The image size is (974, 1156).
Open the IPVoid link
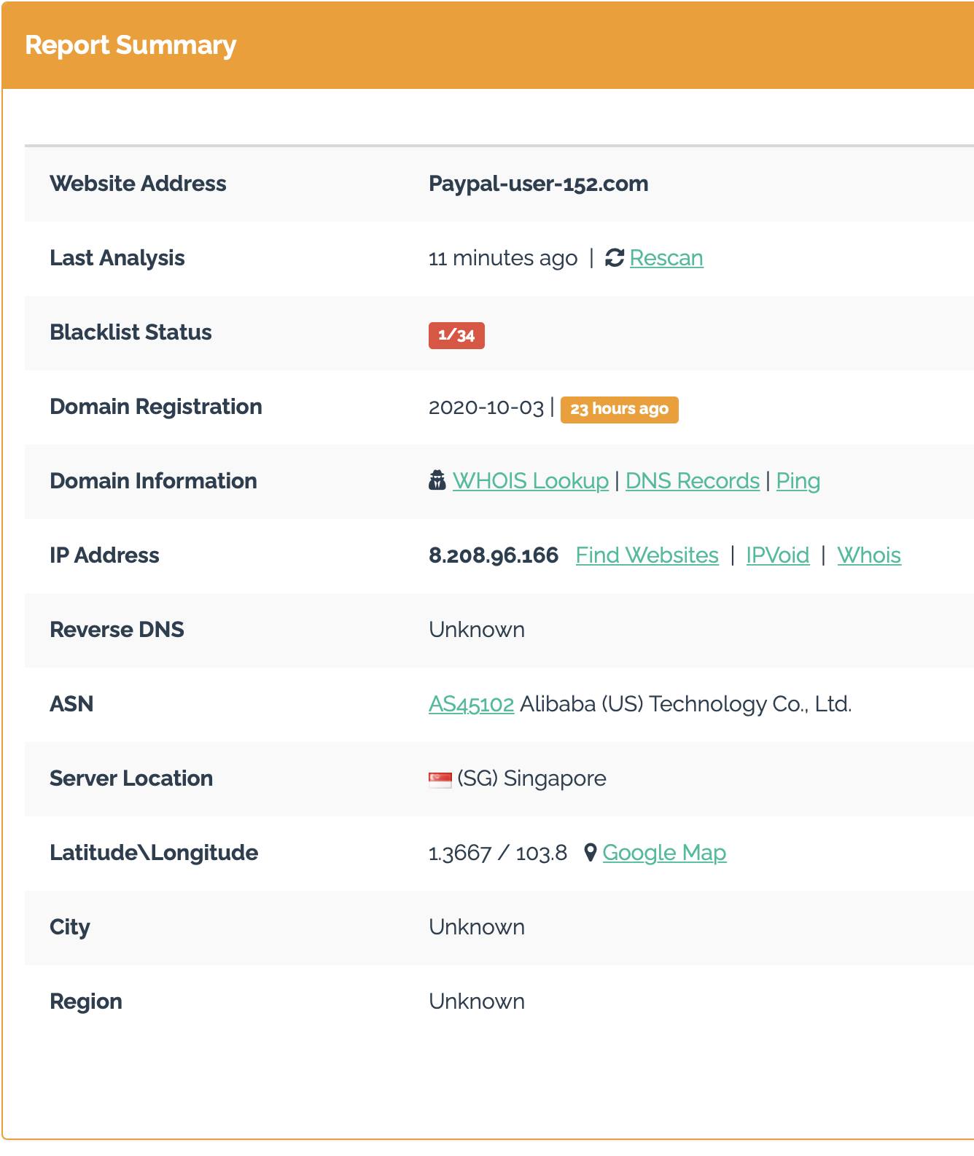click(778, 555)
